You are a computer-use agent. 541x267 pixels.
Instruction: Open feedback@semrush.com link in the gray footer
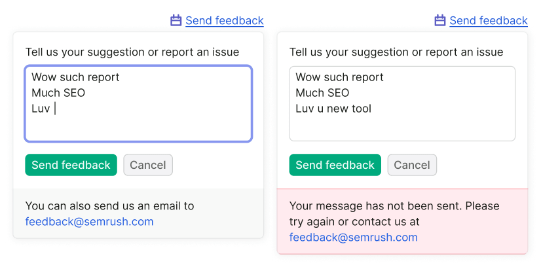89,222
